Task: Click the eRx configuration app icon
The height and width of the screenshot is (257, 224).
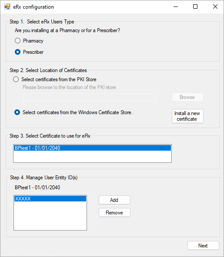Action: click(7, 7)
